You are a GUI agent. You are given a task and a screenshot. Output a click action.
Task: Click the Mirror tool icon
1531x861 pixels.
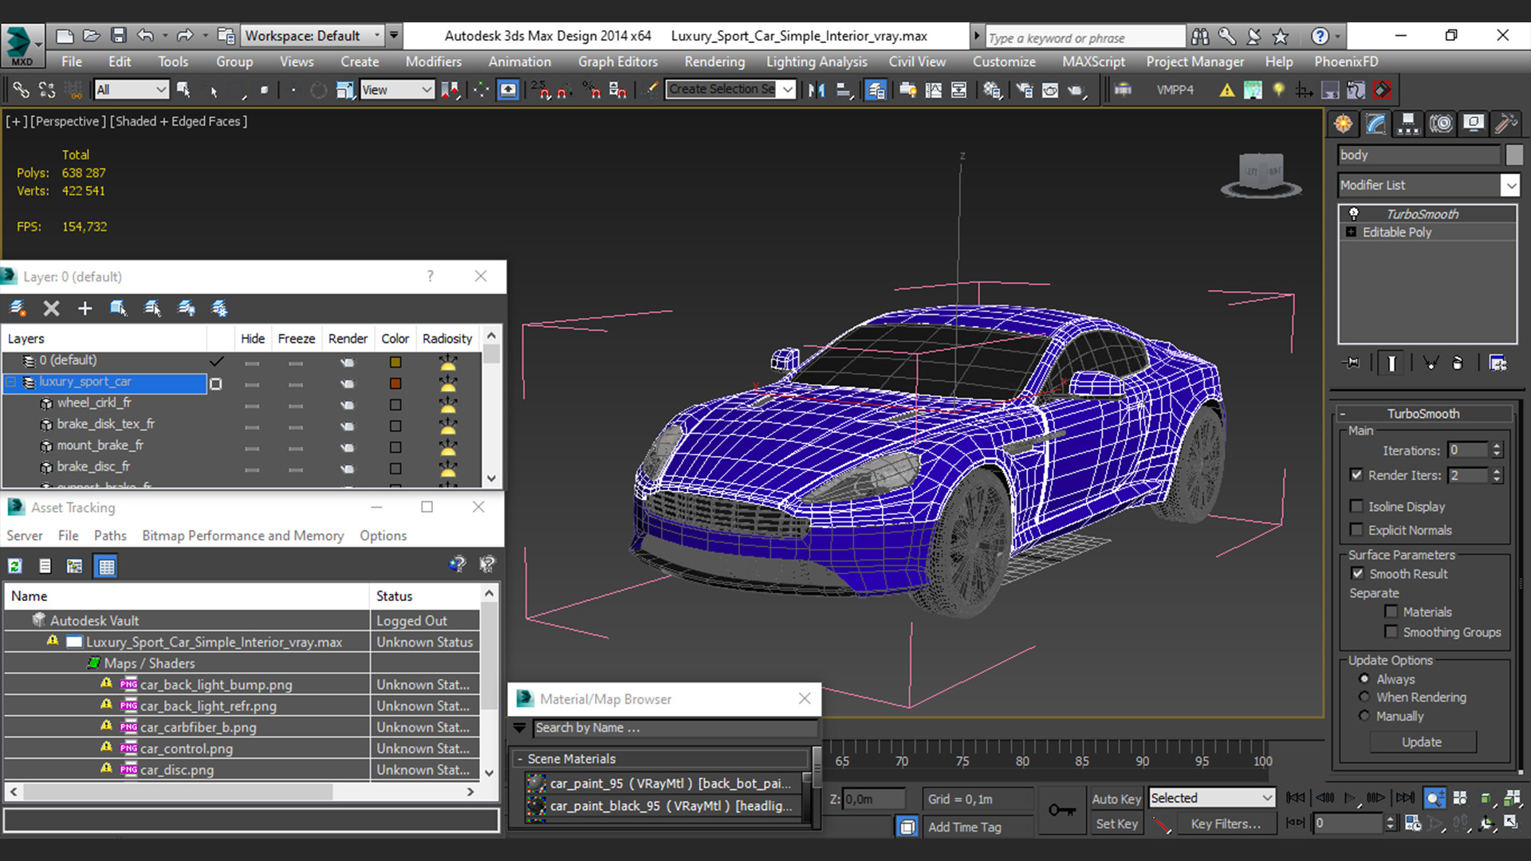[817, 90]
